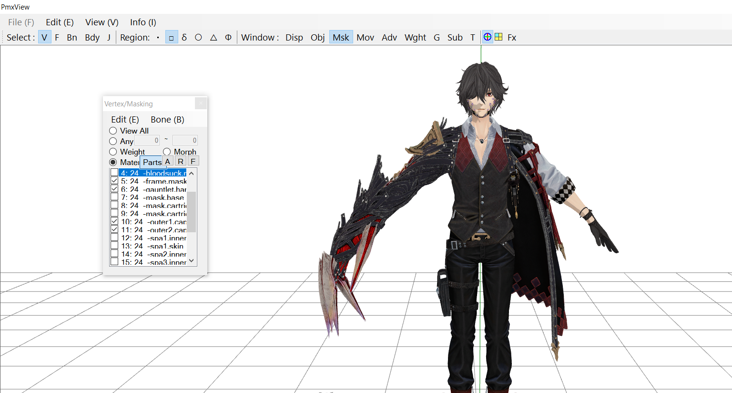Open Edit (E) menu in Vertex/Masking panel
Screen dimensions: 732x393
pos(125,120)
